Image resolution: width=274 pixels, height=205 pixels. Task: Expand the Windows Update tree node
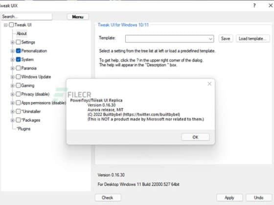12,77
